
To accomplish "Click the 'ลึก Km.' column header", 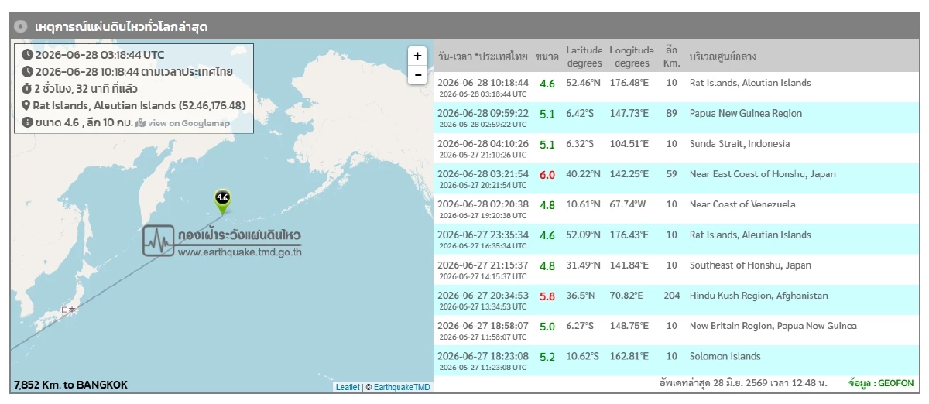I will (671, 56).
